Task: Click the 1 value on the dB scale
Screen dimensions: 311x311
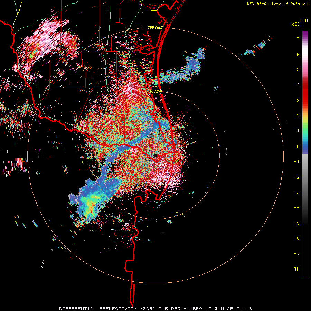Action: [x=298, y=131]
